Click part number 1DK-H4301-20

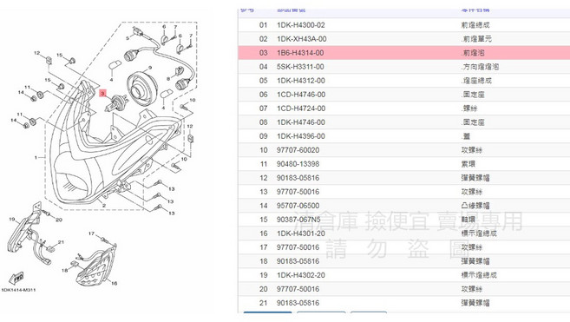coord(301,233)
